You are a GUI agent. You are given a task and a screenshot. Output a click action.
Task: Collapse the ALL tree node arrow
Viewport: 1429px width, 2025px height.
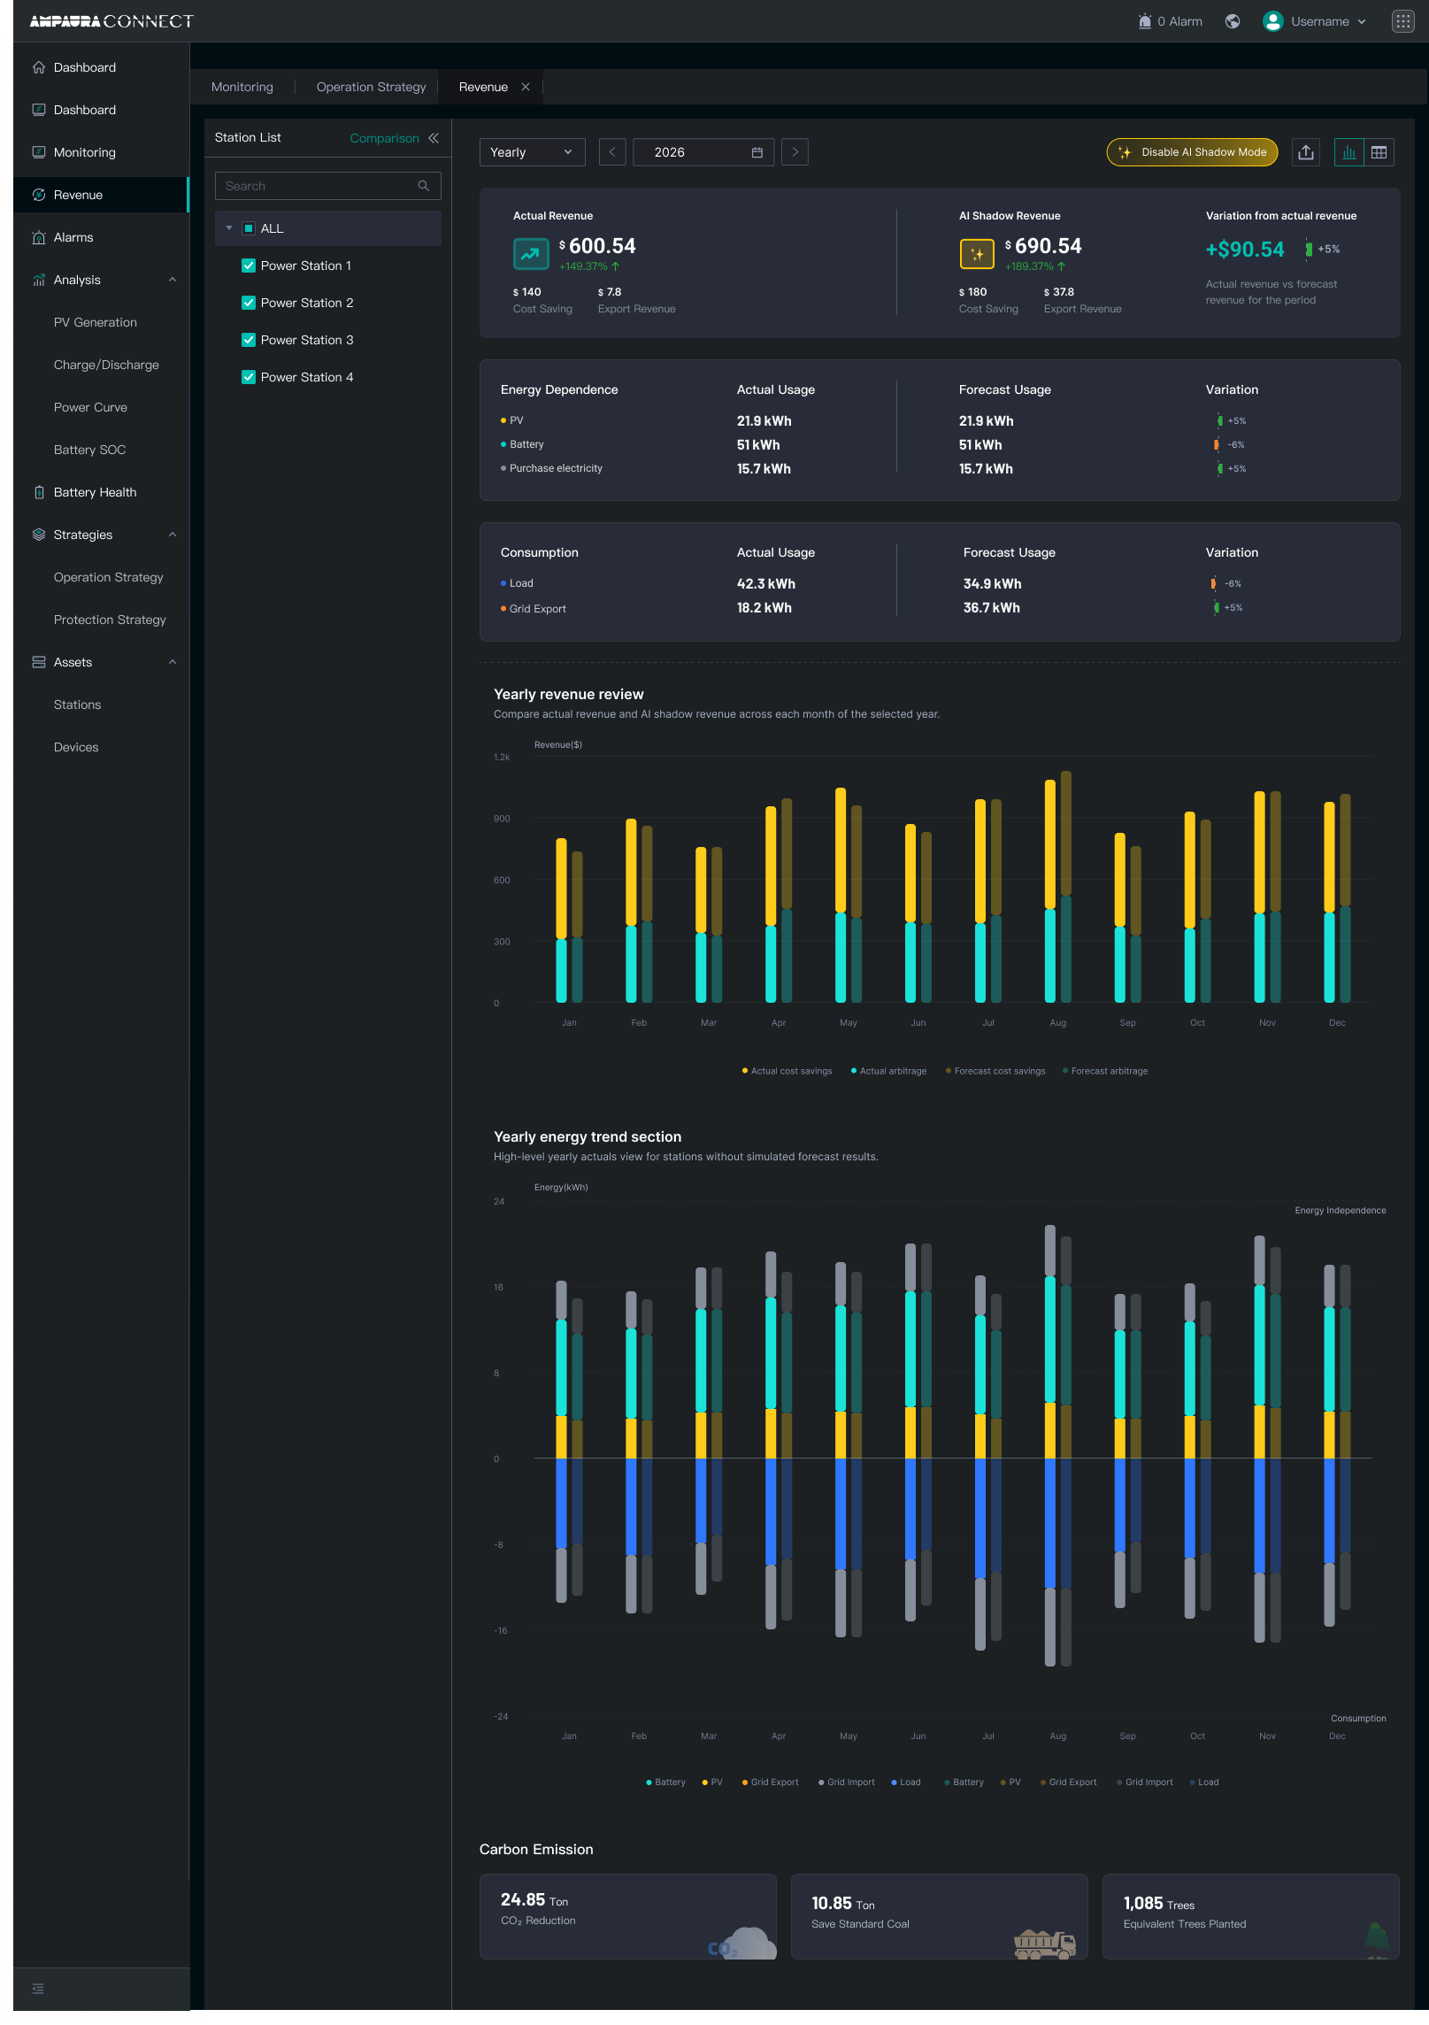pos(229,228)
